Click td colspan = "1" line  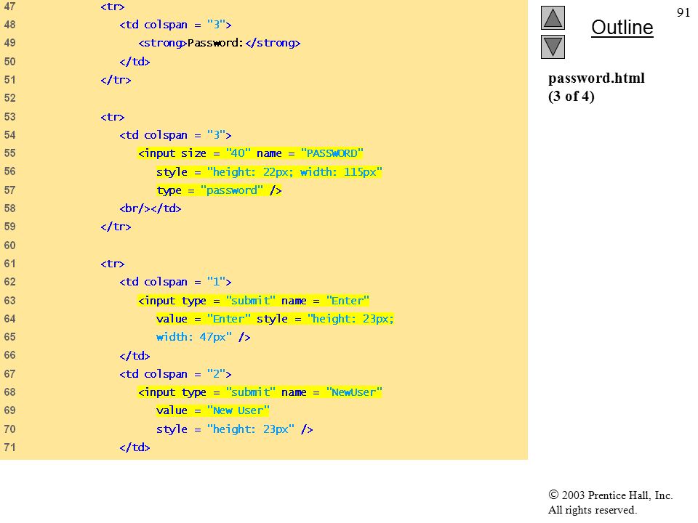[175, 282]
